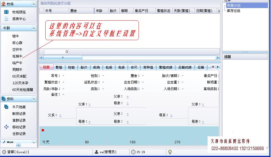Screen dimensions: 271x157
Task: Open 牛只档案 records icon
Action: (6, 107)
